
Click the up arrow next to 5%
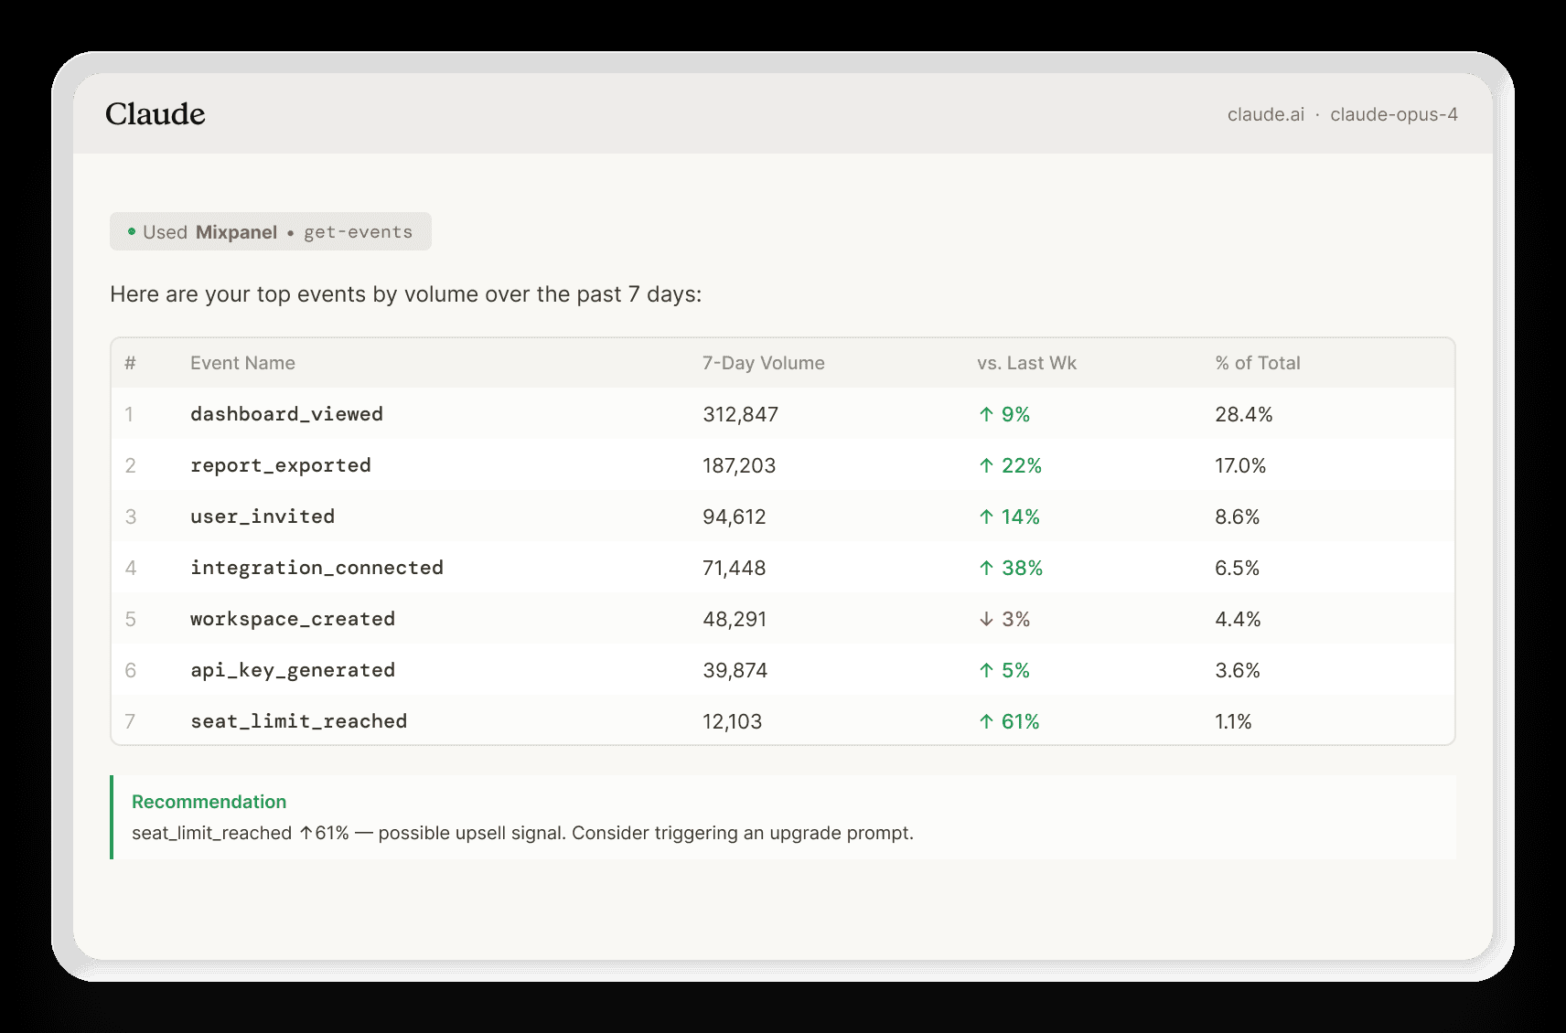(x=986, y=670)
